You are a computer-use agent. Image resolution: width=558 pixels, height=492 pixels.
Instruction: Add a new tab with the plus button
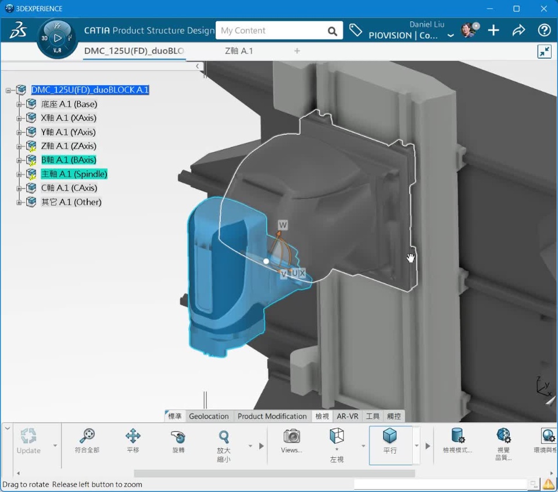(297, 51)
